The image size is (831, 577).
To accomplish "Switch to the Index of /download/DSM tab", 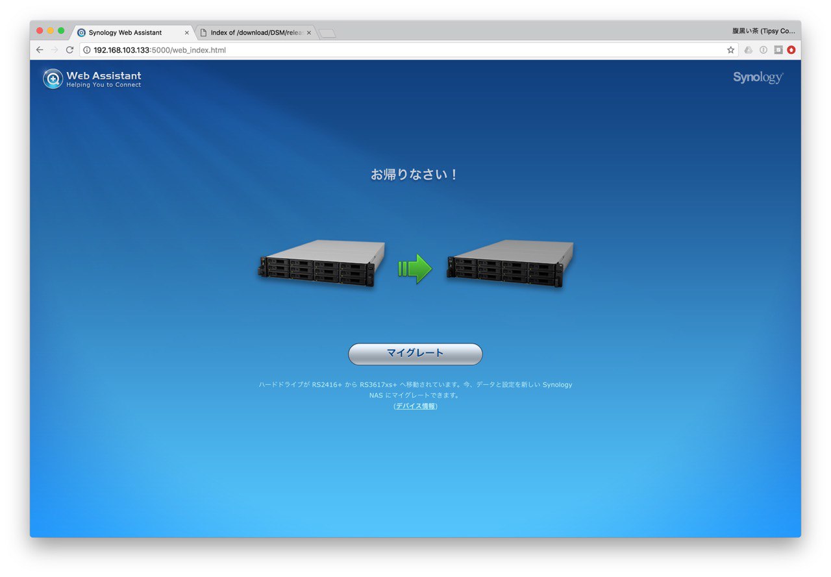I will pyautogui.click(x=254, y=32).
